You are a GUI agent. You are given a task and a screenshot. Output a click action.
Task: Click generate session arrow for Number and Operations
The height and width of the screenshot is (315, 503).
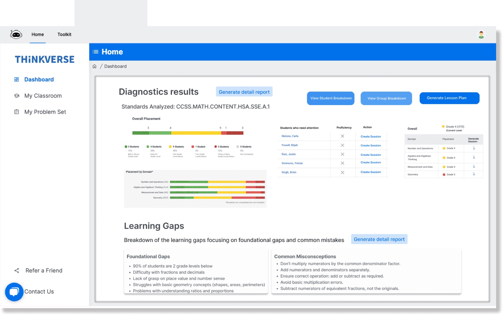[x=474, y=148]
